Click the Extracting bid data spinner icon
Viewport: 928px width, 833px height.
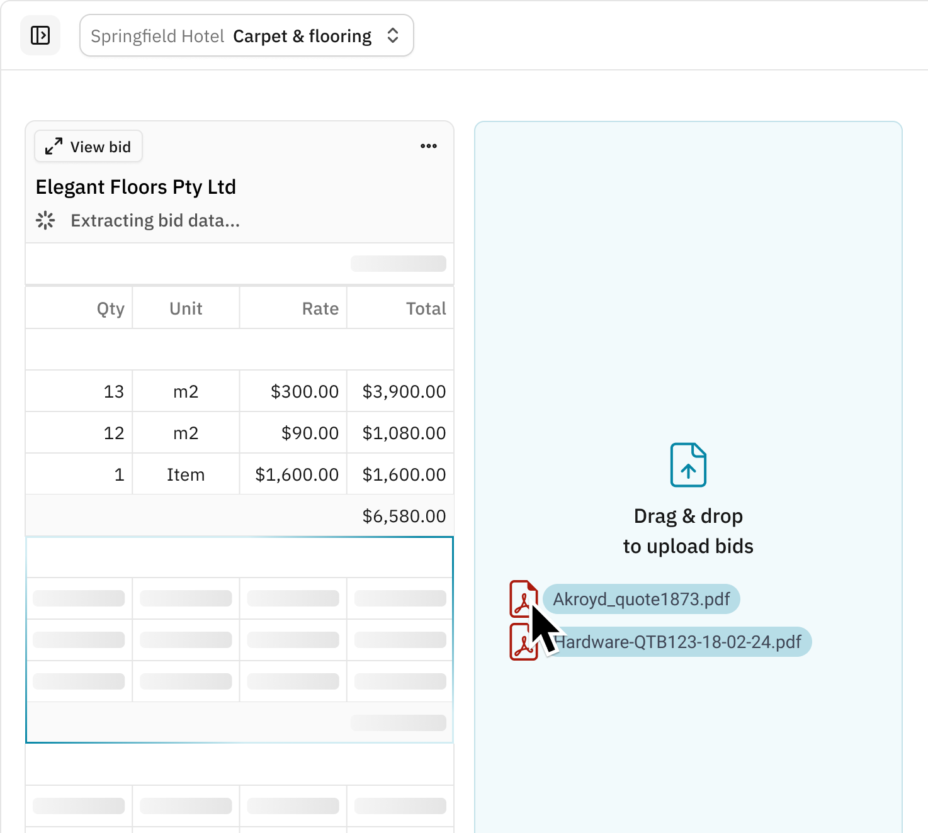click(45, 221)
